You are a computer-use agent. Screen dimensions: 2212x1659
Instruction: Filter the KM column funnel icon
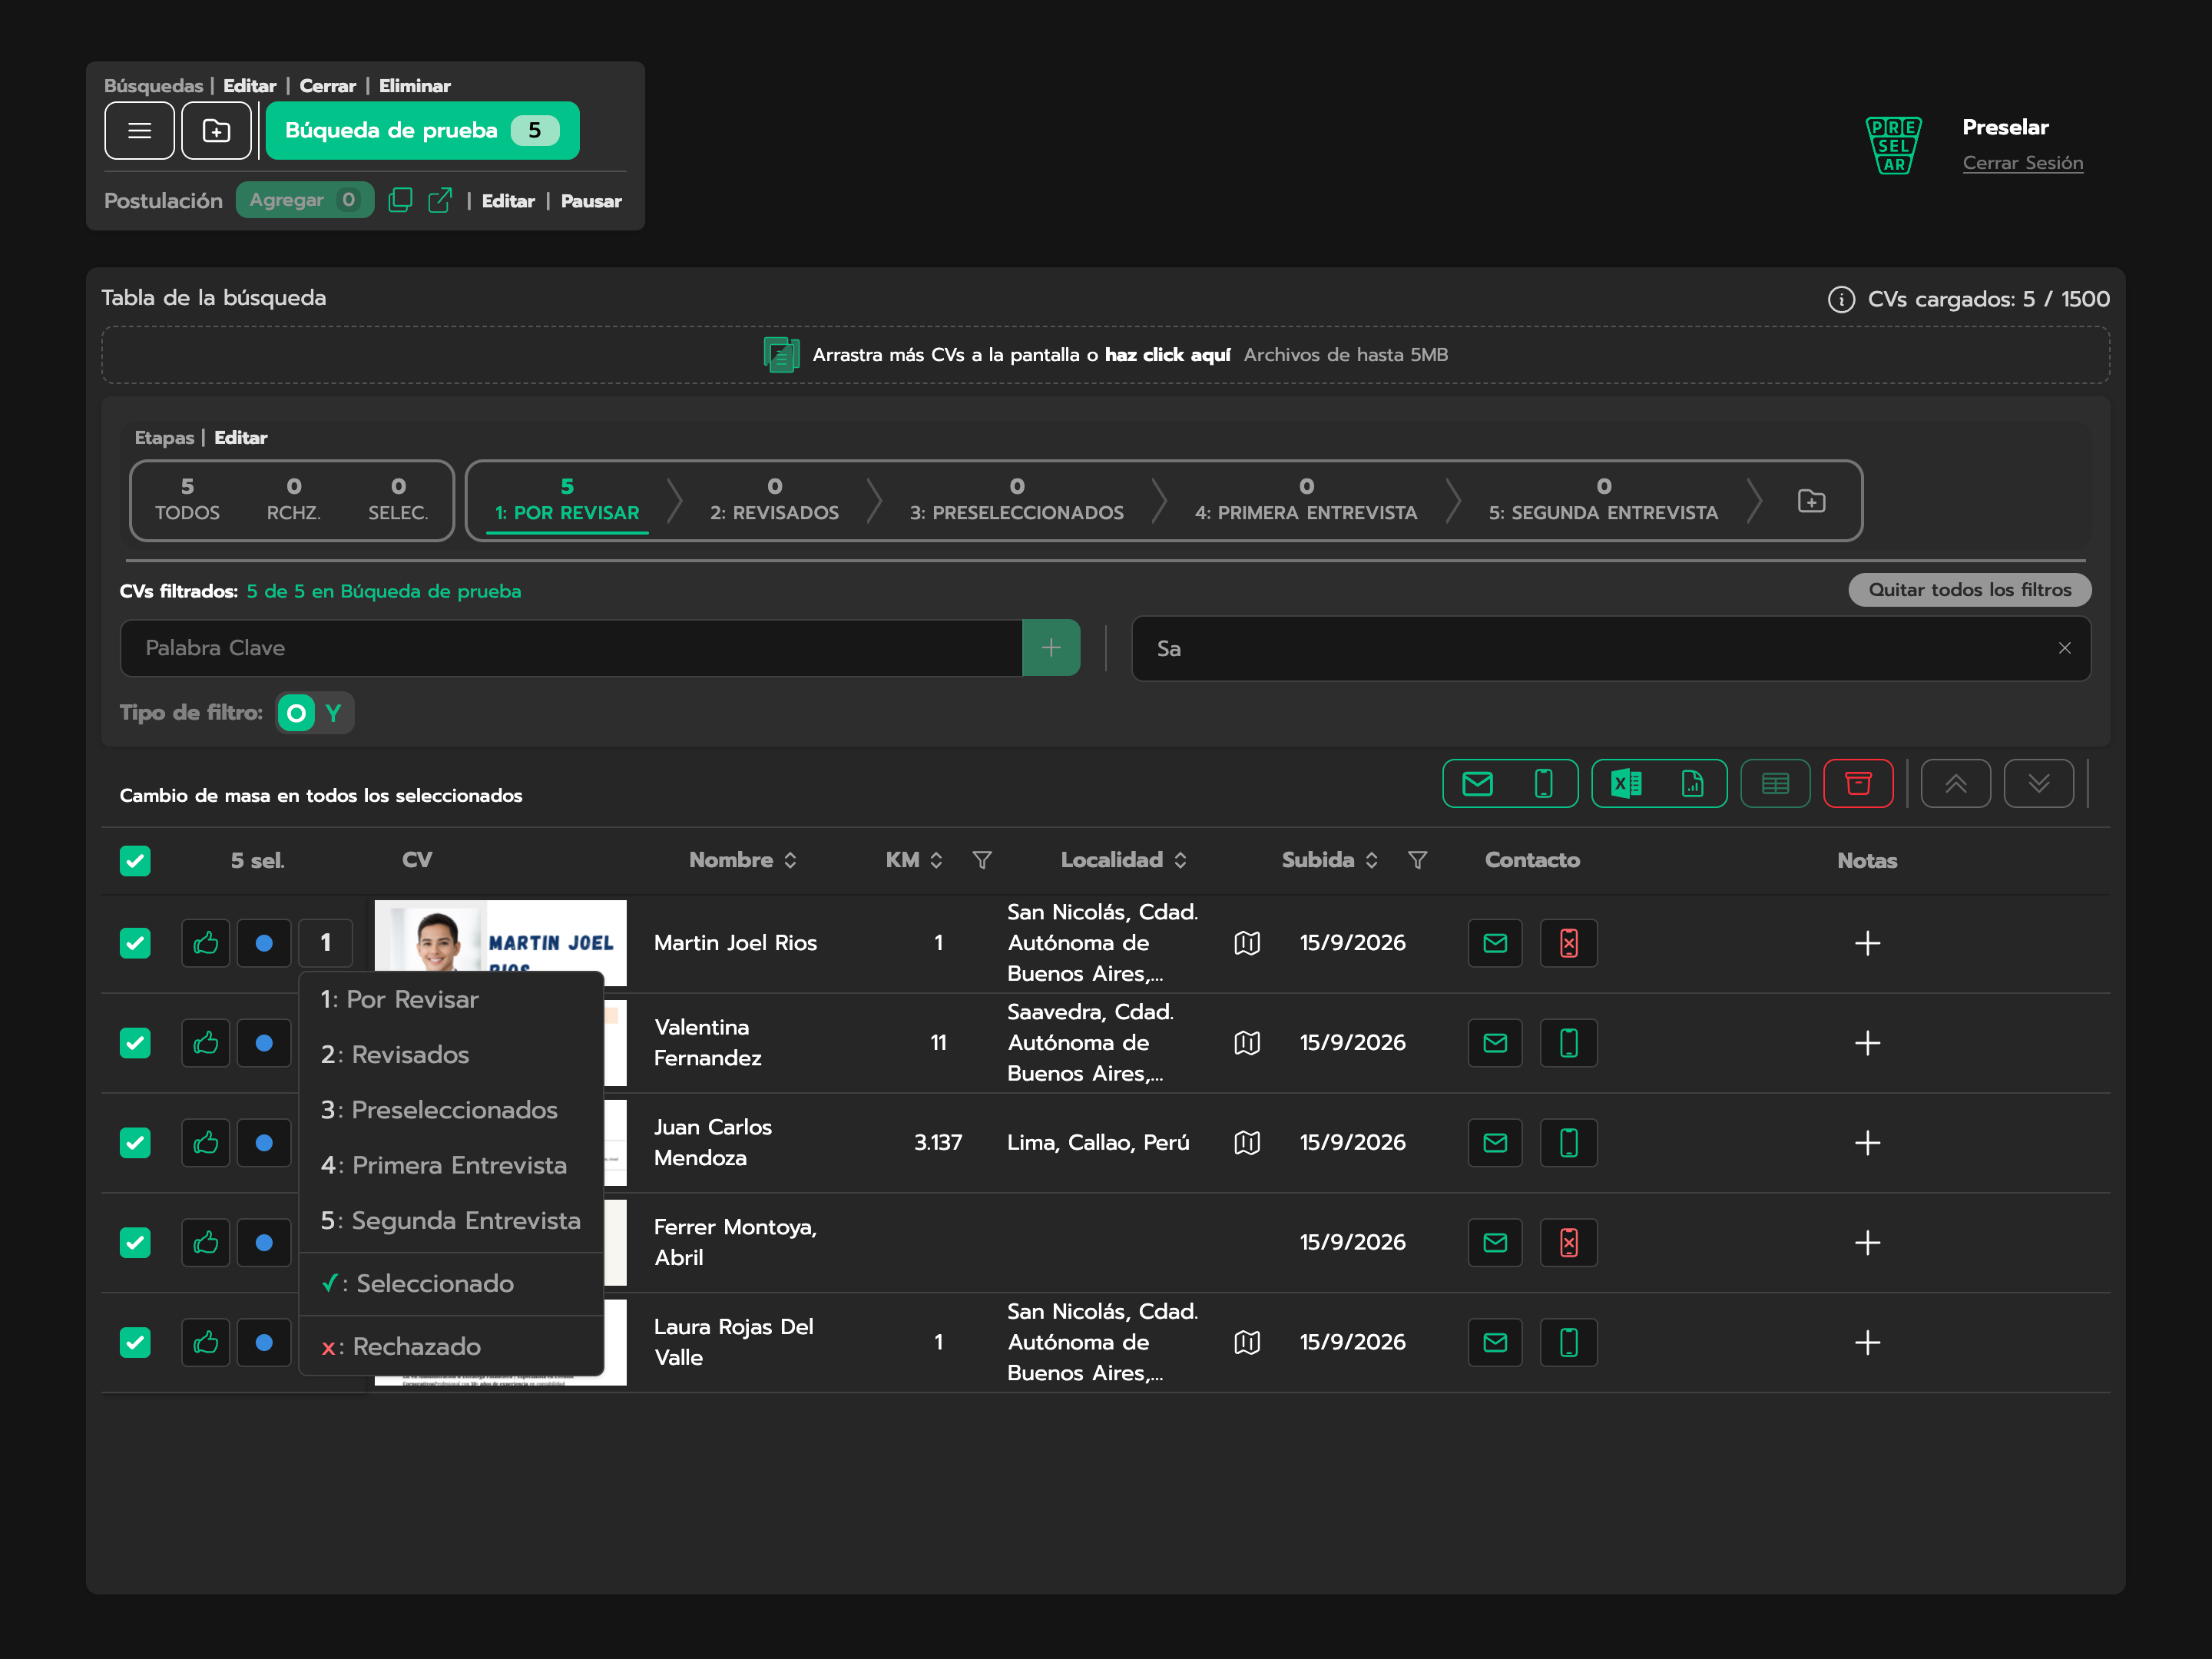click(982, 860)
